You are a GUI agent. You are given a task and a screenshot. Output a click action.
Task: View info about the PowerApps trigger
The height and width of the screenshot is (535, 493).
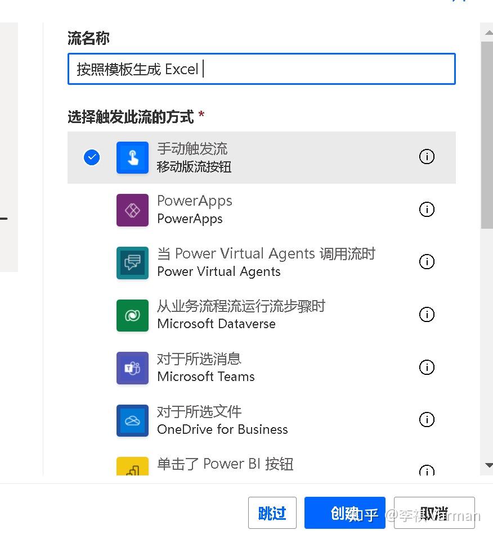pos(427,210)
